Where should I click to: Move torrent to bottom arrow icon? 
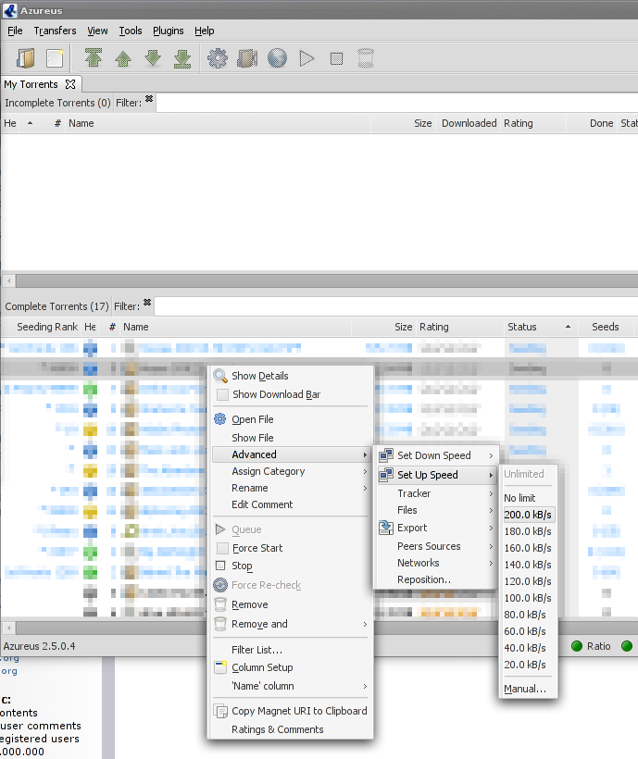[182, 58]
